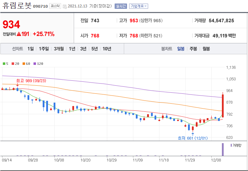Click the 코스닥 market badge

(55, 6)
